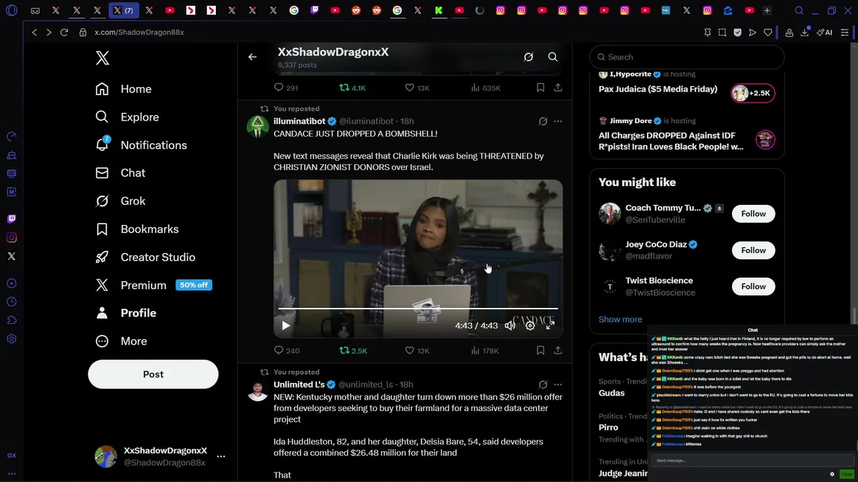Open Opera GX browser menu logo
858x482 pixels.
[11, 11]
